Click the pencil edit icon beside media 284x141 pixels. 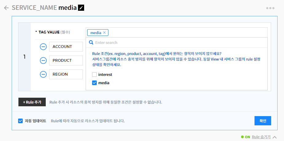(81, 8)
